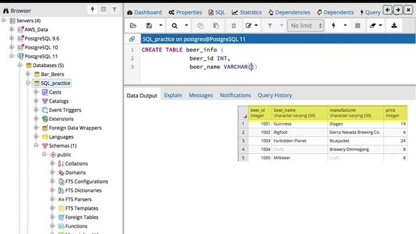Click the Copy icon in query toolbar
The width and height of the screenshot is (416, 234).
[200, 26]
